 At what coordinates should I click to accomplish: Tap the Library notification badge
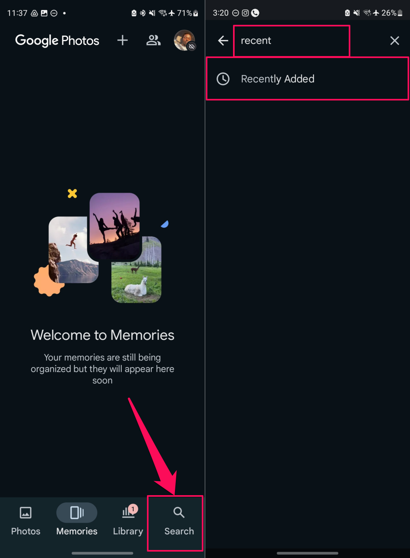point(133,509)
